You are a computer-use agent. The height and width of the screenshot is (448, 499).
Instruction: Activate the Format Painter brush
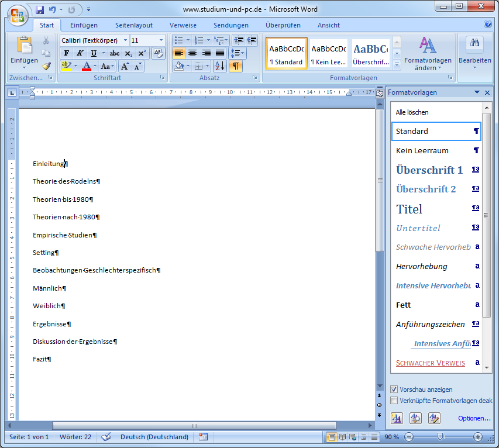pos(46,66)
